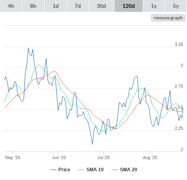Click the green SMA 10 legend marker

81,170
